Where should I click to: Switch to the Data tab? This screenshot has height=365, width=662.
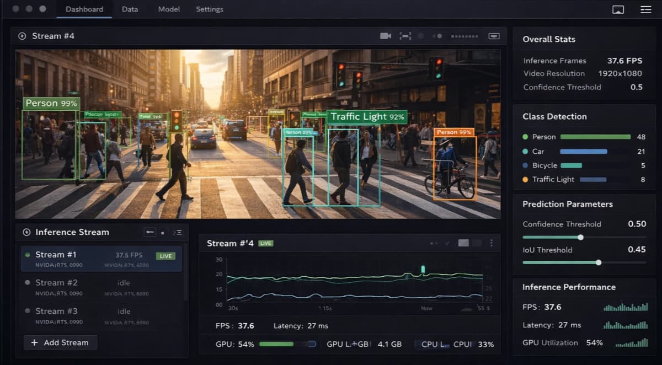(x=130, y=9)
